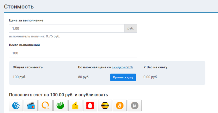This screenshot has height=113, width=218.
Task: Click the 'руб.' currency addon
Action: click(130, 28)
